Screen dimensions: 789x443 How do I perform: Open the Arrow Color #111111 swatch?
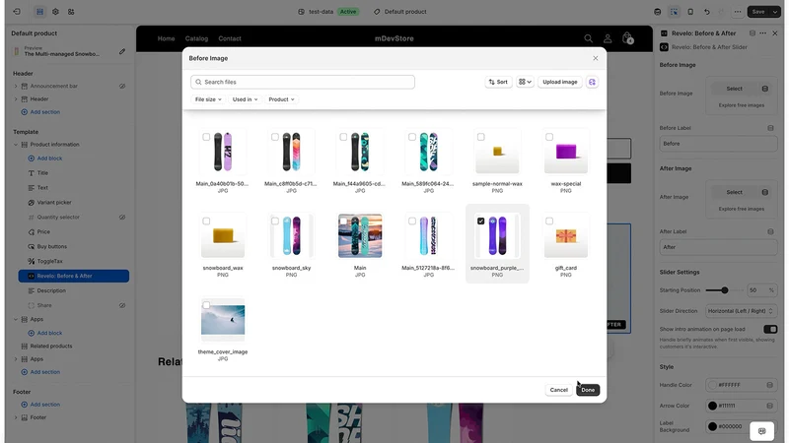tap(712, 406)
